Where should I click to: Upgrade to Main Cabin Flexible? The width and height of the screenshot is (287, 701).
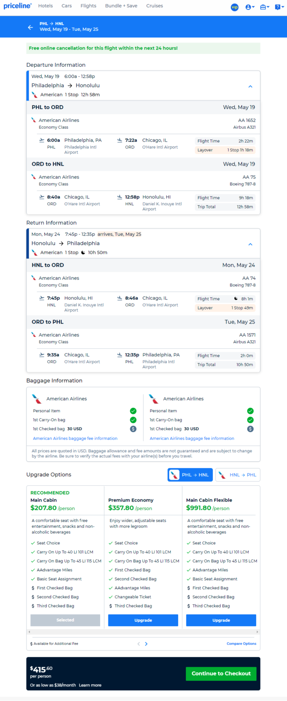221,620
